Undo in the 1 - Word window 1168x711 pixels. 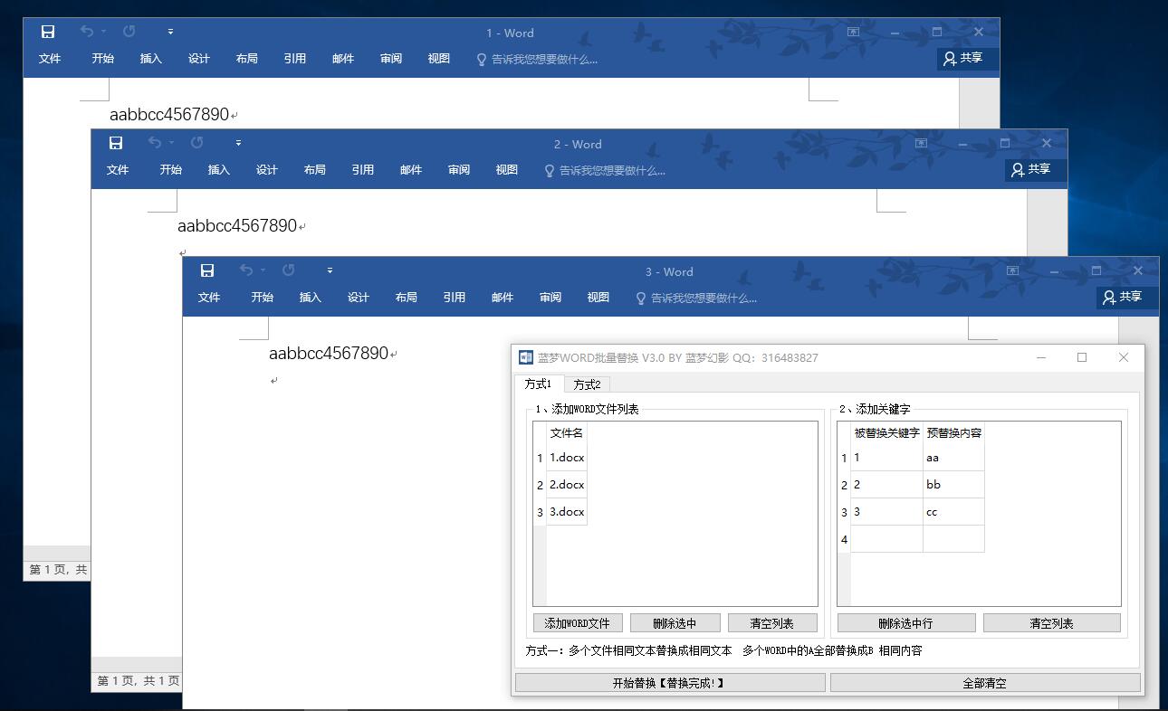pyautogui.click(x=87, y=32)
